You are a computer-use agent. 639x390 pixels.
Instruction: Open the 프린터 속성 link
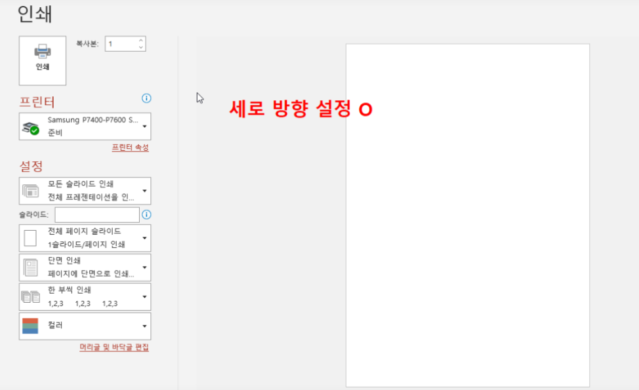click(x=130, y=148)
